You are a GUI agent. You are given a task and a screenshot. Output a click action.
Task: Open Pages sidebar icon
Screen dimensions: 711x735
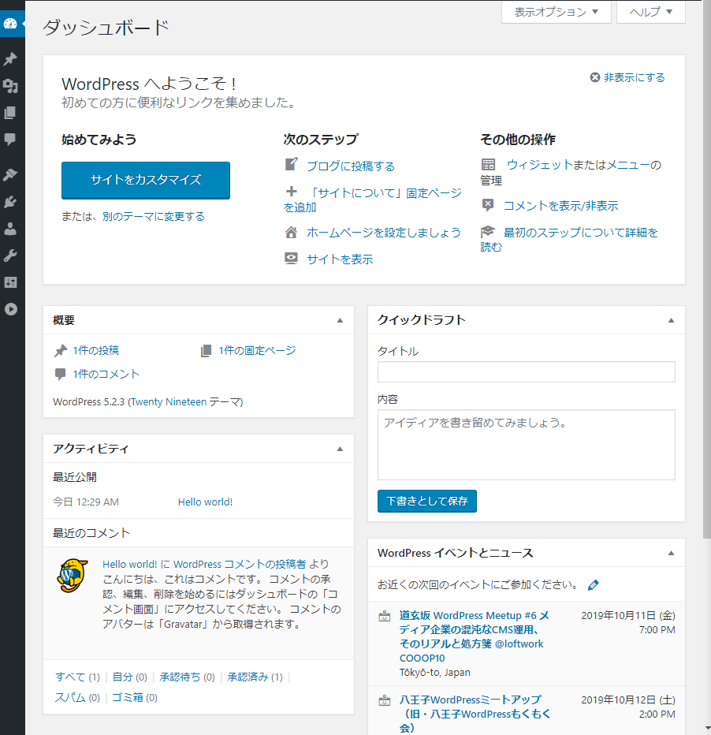click(x=10, y=113)
